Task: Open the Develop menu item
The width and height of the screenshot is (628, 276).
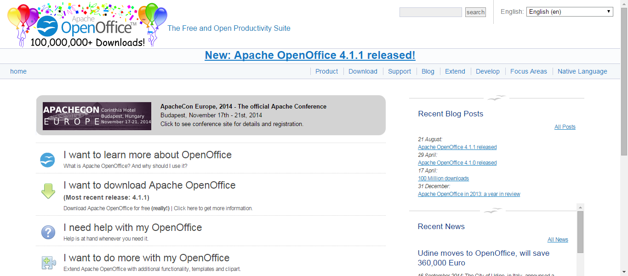Action: tap(488, 71)
